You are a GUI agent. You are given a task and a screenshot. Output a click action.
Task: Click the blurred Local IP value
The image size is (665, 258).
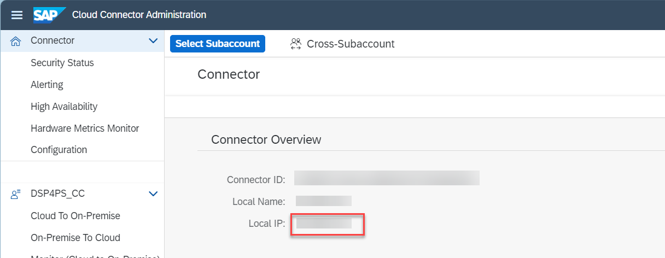[324, 223]
